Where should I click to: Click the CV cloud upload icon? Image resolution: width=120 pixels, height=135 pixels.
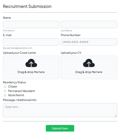coord(89,63)
